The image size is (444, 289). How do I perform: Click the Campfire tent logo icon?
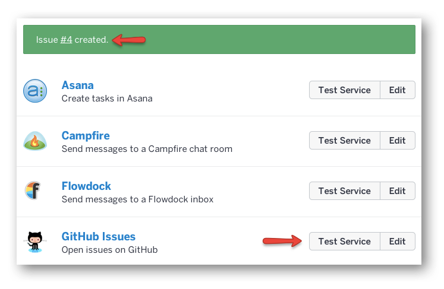point(35,141)
